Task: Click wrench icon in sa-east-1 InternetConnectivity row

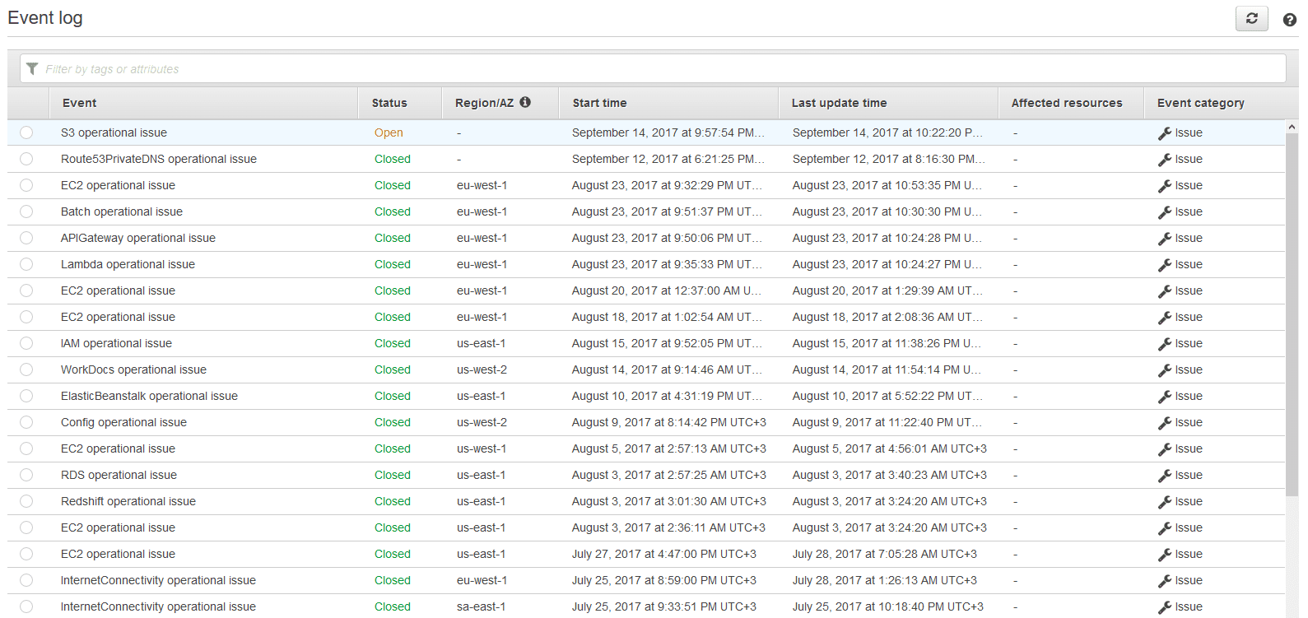Action: tap(1165, 607)
